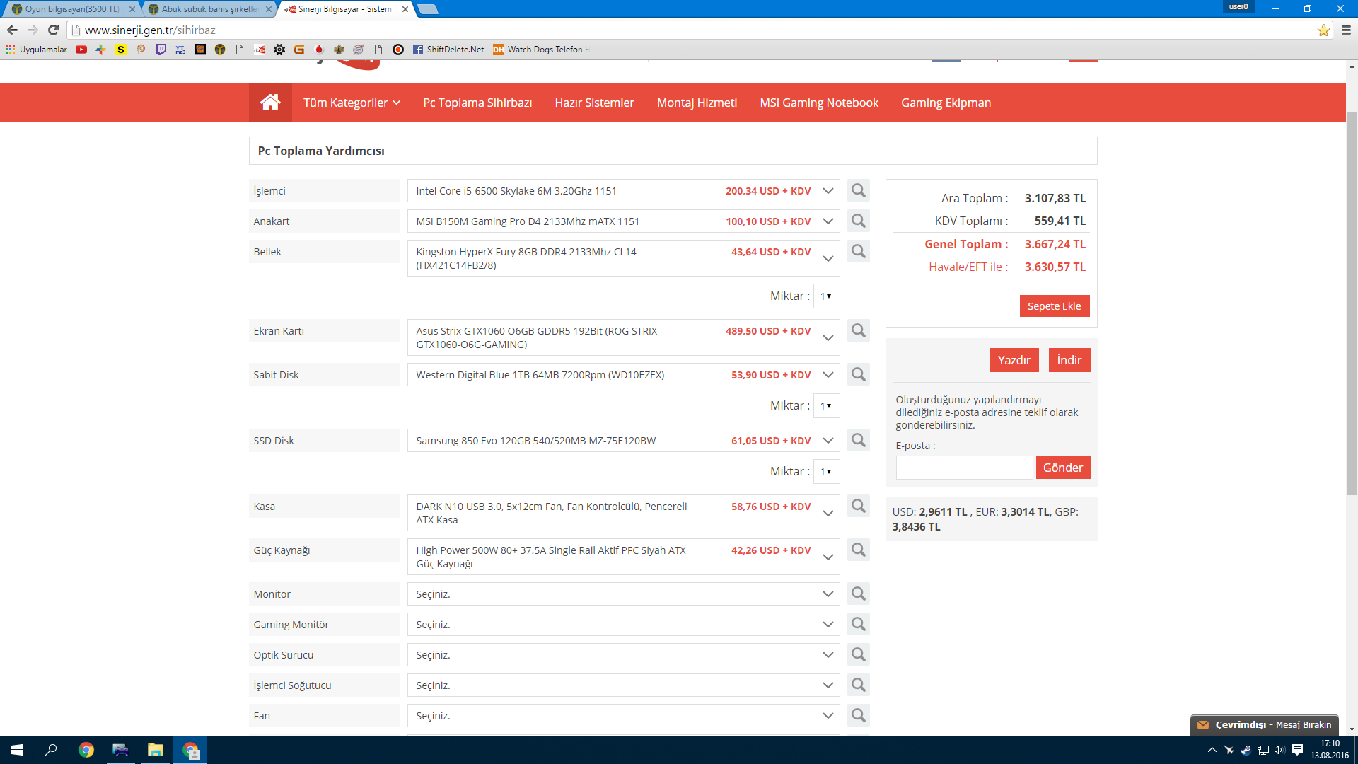Download the configuration with İndir

coord(1069,360)
